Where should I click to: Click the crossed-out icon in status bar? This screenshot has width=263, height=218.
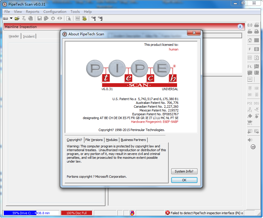tap(132, 213)
